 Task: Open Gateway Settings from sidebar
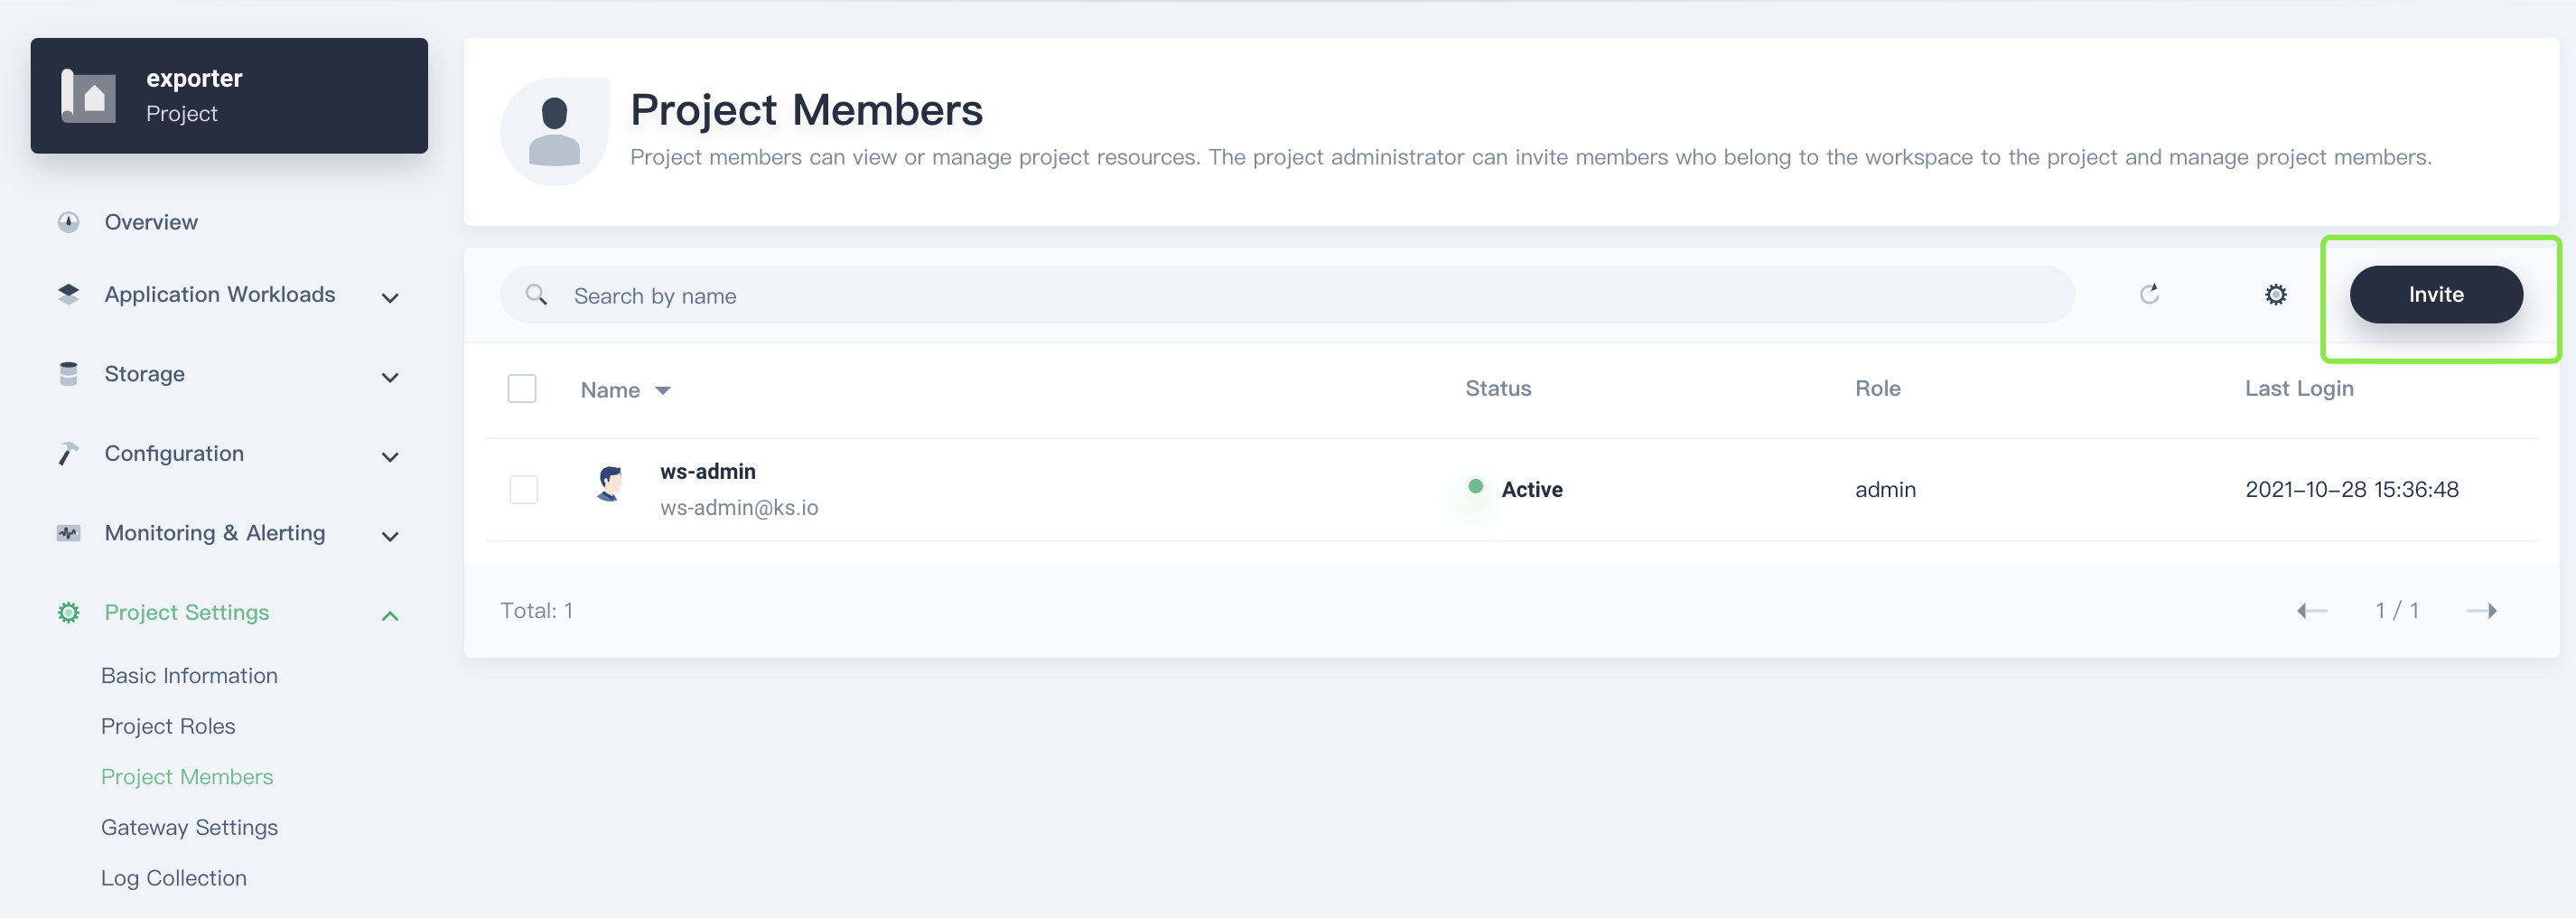[x=189, y=827]
